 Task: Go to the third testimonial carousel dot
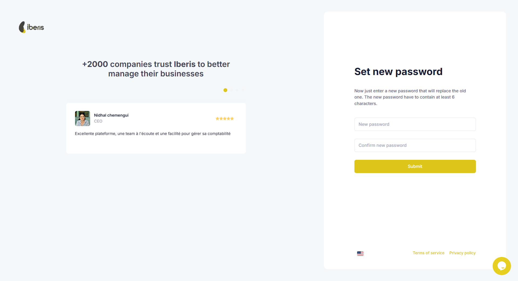[237, 90]
